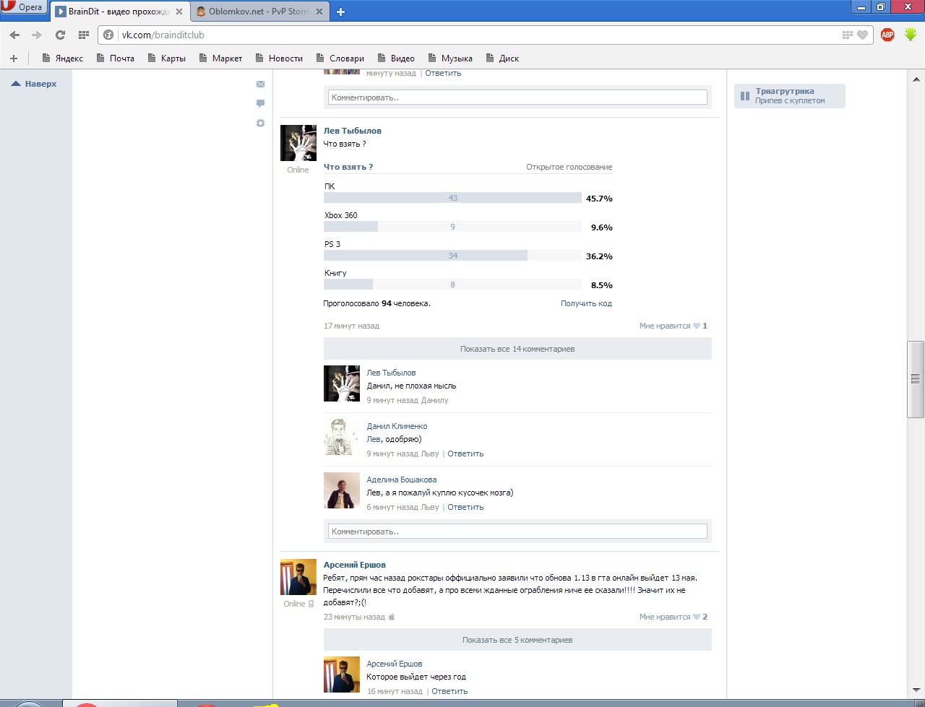This screenshot has height=707, width=925.
Task: Show all 5 comments on Арсений's post
Action: [x=517, y=640]
